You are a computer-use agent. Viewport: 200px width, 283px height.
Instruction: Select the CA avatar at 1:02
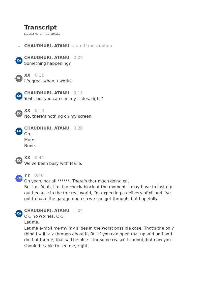click(19, 213)
